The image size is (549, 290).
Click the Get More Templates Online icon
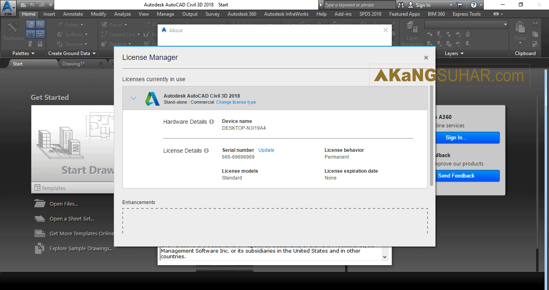pyautogui.click(x=39, y=233)
